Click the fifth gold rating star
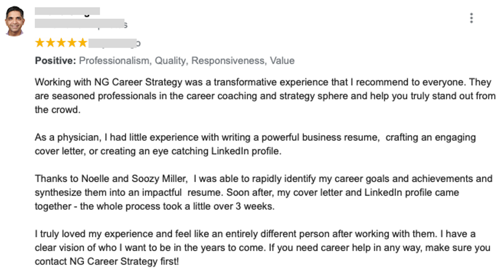Image resolution: width=501 pixels, height=272 pixels. [x=82, y=43]
